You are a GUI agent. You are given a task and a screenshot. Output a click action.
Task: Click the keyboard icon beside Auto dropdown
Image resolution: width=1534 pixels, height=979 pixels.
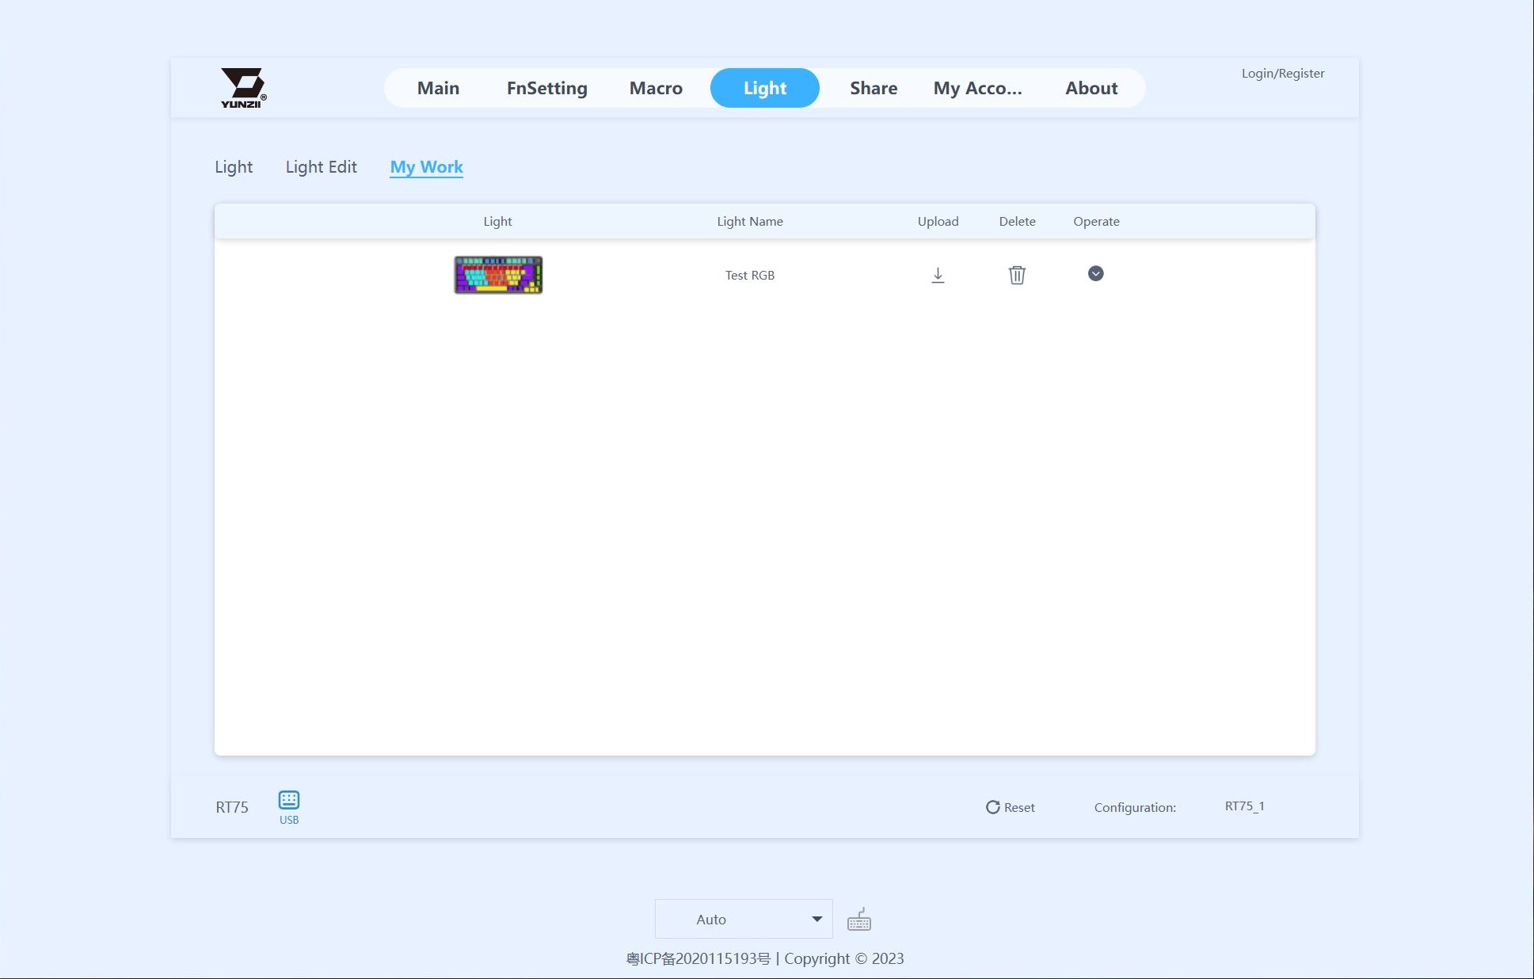(x=859, y=920)
